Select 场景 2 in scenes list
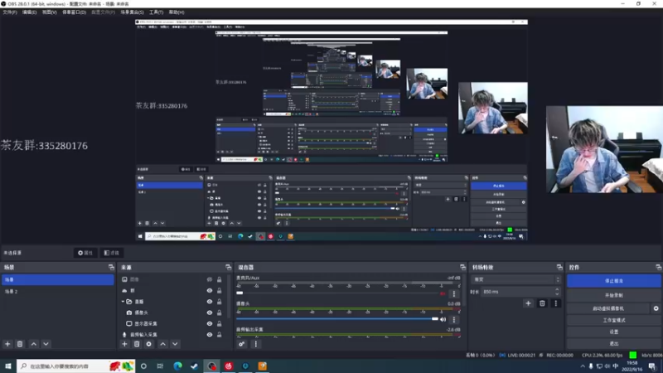663x373 pixels. pyautogui.click(x=58, y=292)
